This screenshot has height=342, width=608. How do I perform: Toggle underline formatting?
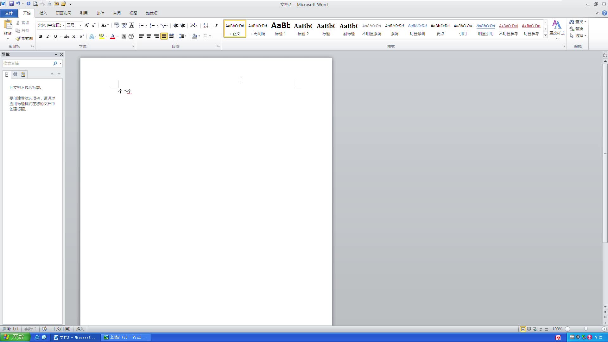(x=54, y=36)
